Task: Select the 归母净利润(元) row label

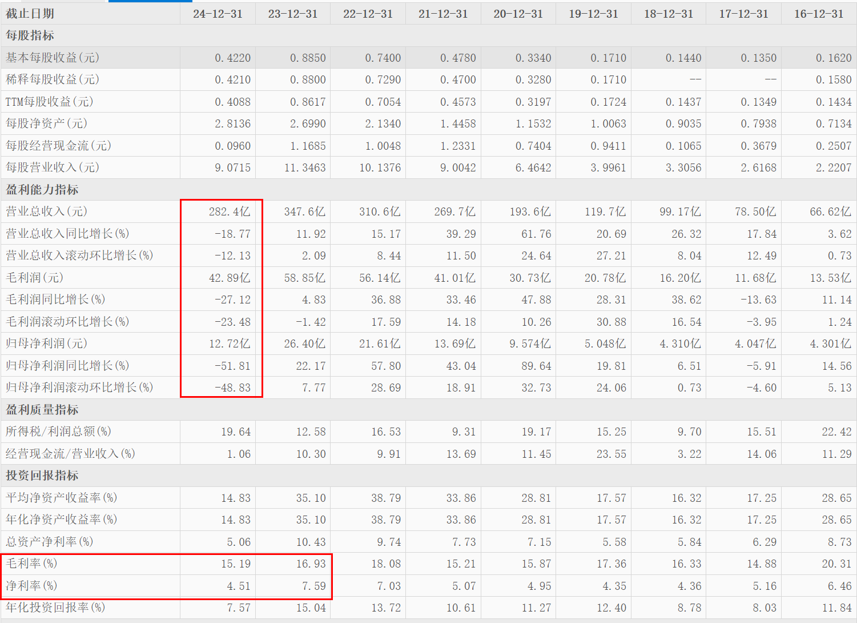Action: [46, 344]
